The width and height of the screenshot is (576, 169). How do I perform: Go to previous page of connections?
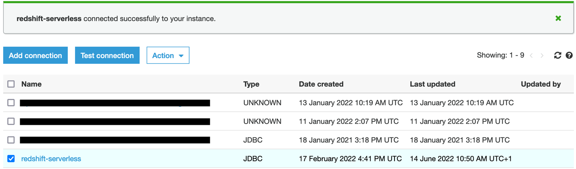pos(531,56)
